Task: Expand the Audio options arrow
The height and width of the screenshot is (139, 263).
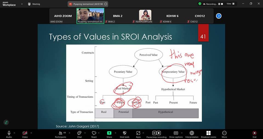Action: (x=14, y=133)
